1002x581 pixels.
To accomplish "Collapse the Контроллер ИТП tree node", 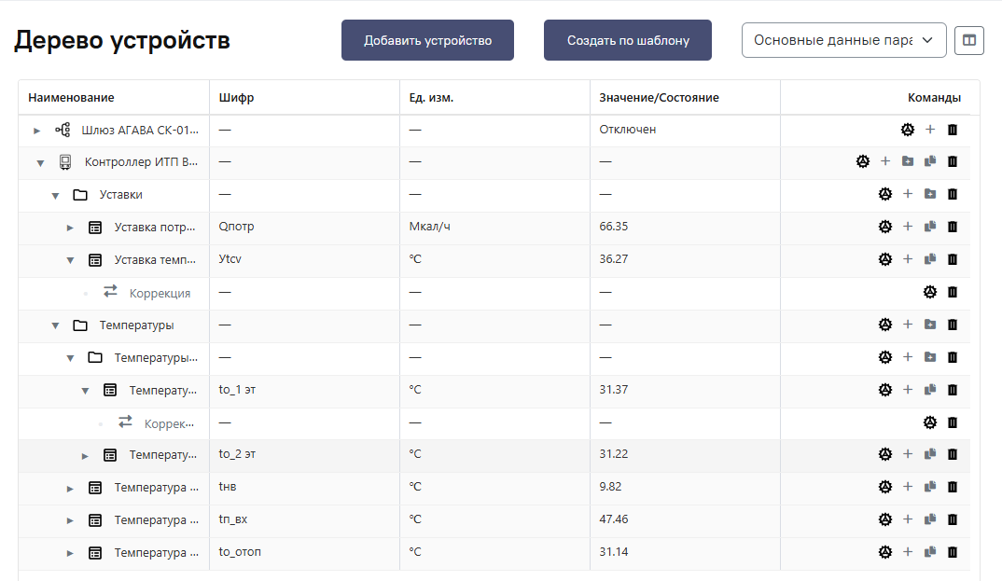I will point(40,162).
